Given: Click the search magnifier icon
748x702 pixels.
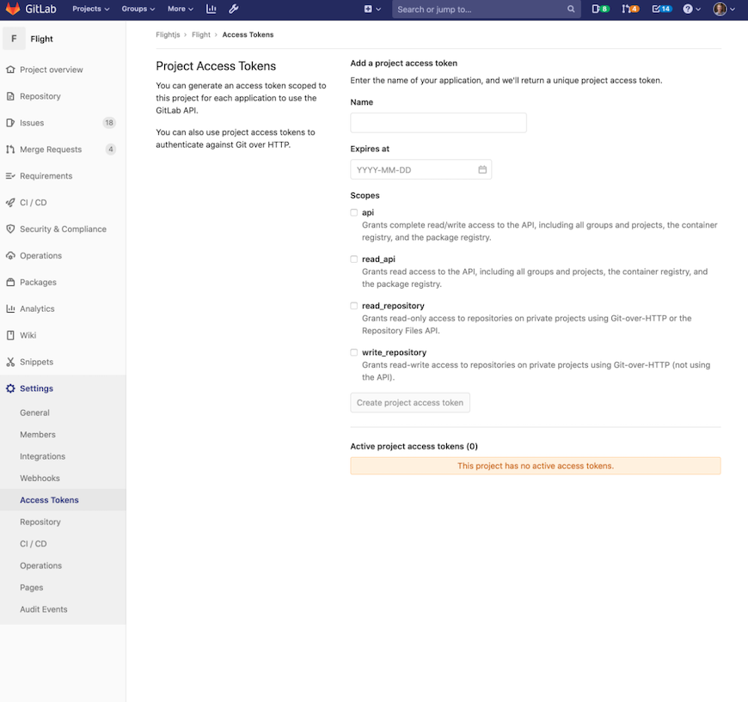Looking at the screenshot, I should tap(571, 9).
